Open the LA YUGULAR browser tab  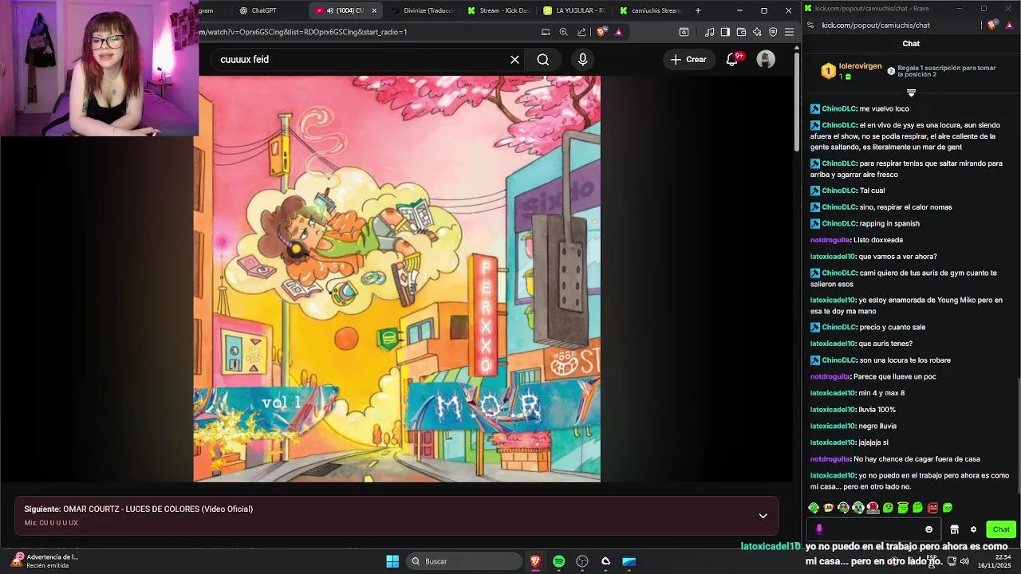tap(574, 10)
